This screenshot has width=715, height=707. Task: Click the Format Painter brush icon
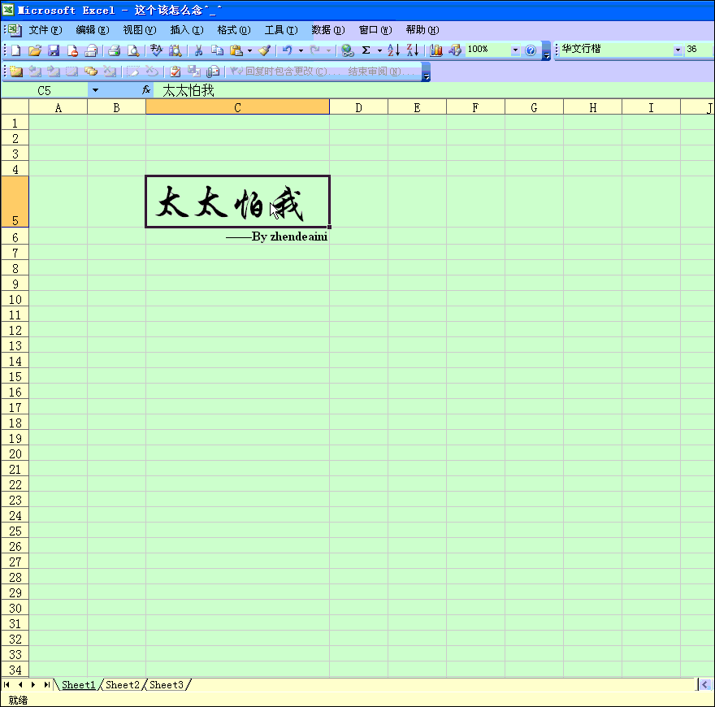pyautogui.click(x=264, y=50)
